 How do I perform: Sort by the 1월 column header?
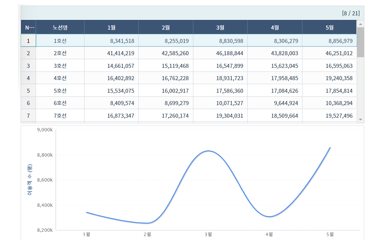coord(111,27)
